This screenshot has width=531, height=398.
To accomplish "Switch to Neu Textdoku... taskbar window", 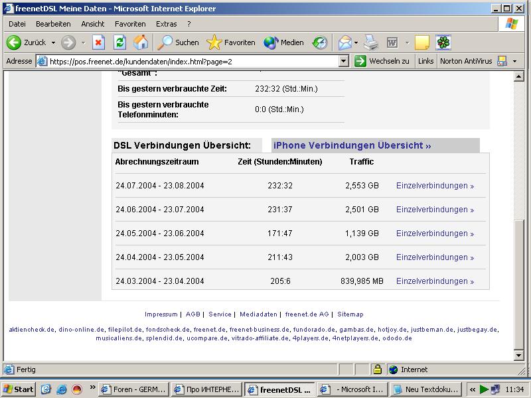I will coord(426,389).
